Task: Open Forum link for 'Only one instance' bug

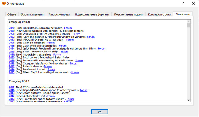Action: 90,37
